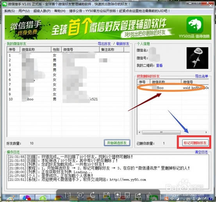Click the log line at 21:23:51
Screen dimensions: 216x202
click(77, 180)
